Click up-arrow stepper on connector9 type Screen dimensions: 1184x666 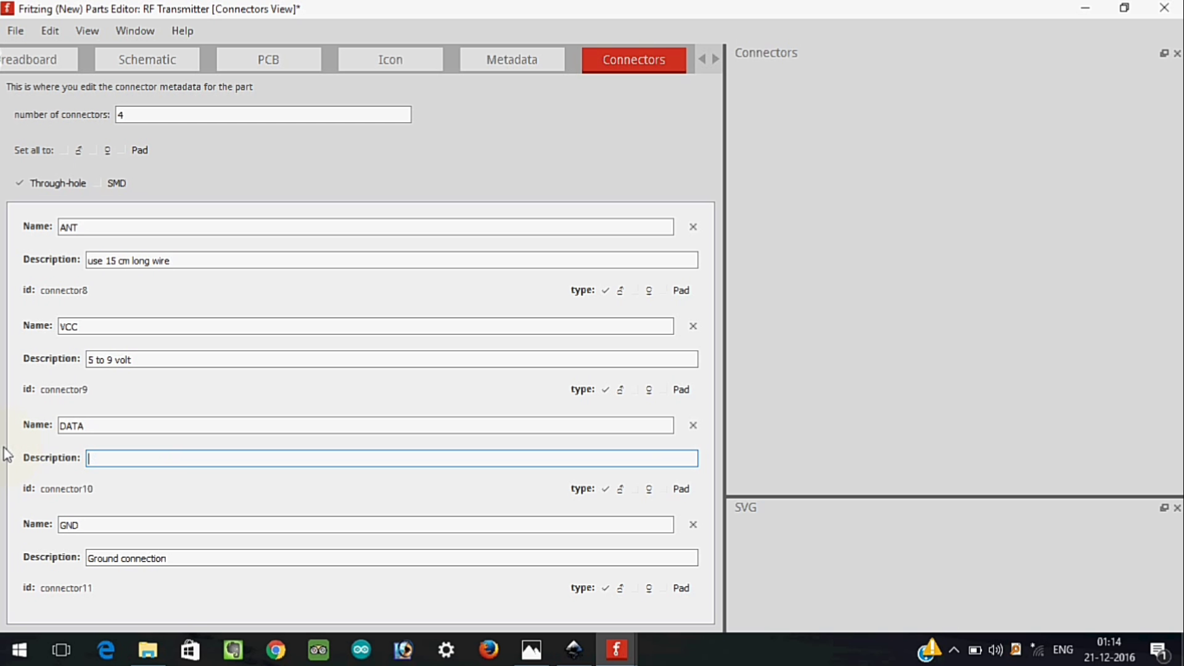click(620, 390)
